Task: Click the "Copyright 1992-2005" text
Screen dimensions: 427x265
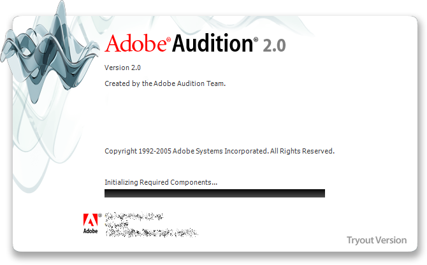Action: coord(138,151)
